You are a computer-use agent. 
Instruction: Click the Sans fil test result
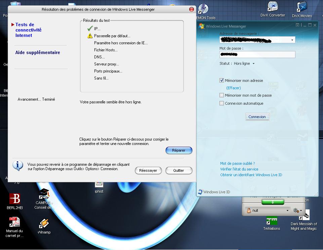101,78
